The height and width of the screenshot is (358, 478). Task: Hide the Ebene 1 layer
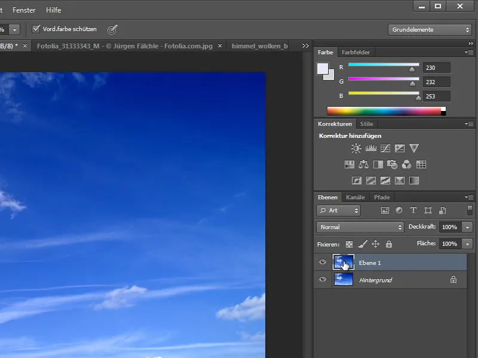point(323,262)
